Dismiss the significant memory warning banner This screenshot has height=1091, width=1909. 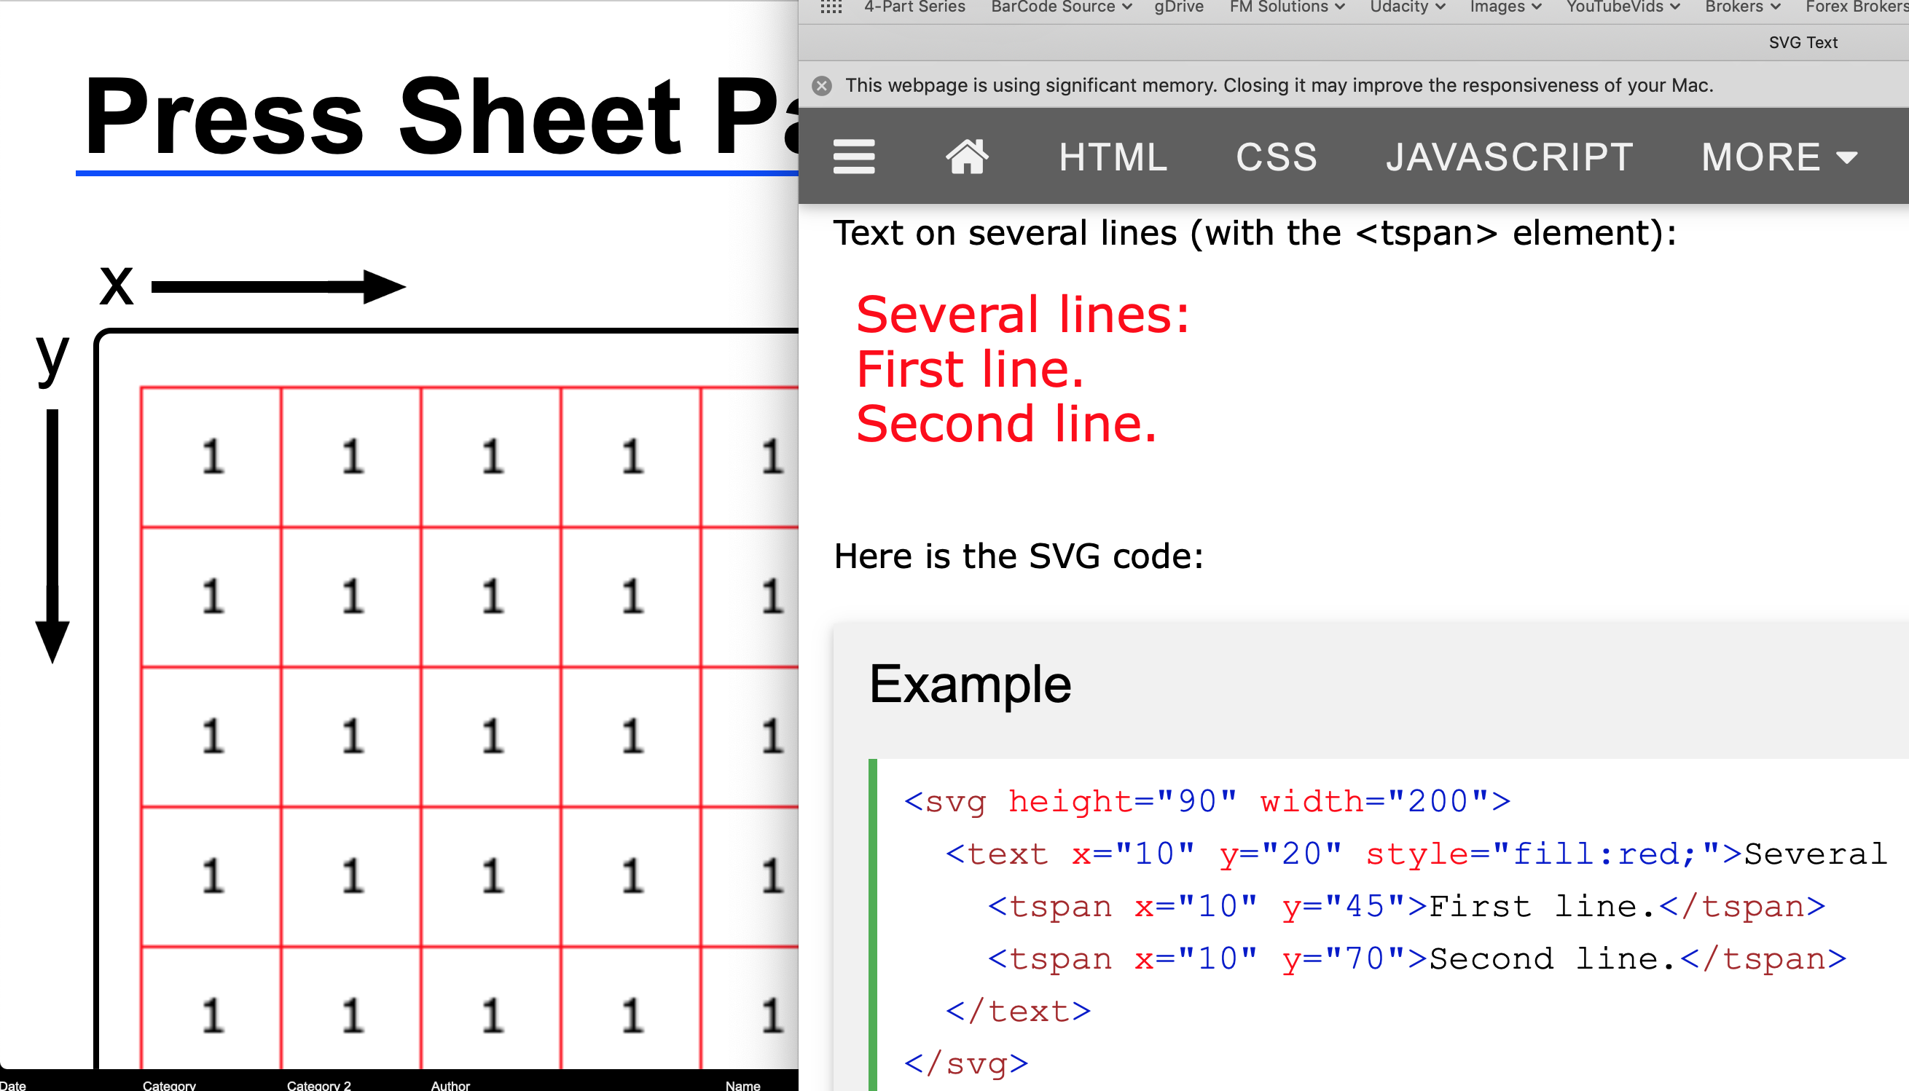pyautogui.click(x=821, y=85)
